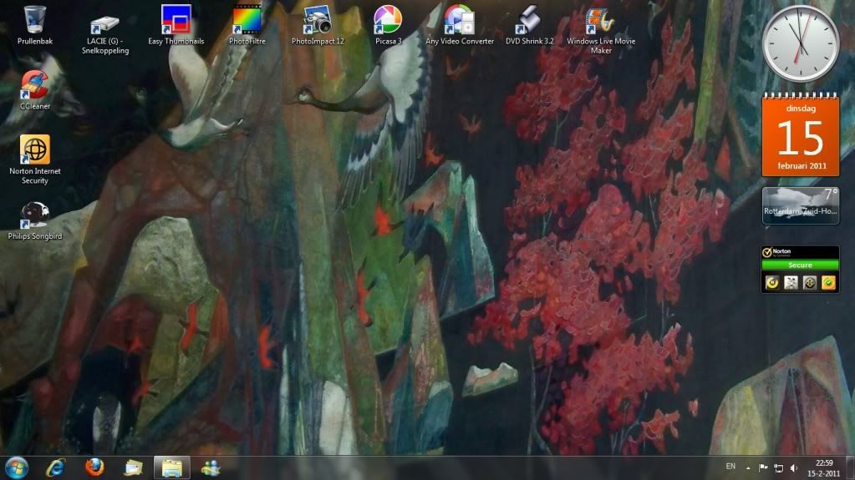Click third Norton gadget icon

[x=810, y=282]
